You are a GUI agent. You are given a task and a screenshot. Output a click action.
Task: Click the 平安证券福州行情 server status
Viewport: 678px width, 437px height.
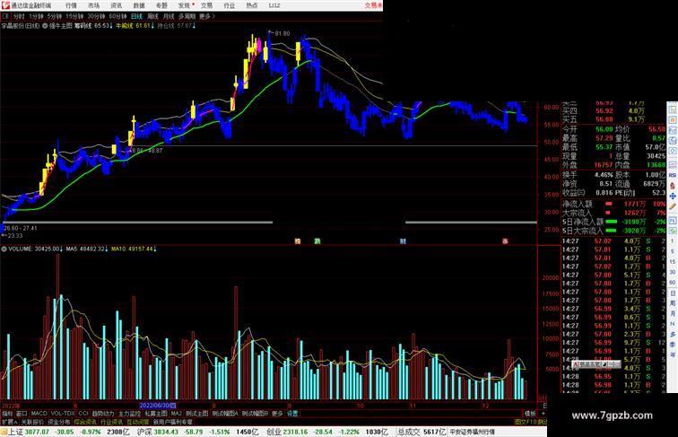click(x=472, y=432)
